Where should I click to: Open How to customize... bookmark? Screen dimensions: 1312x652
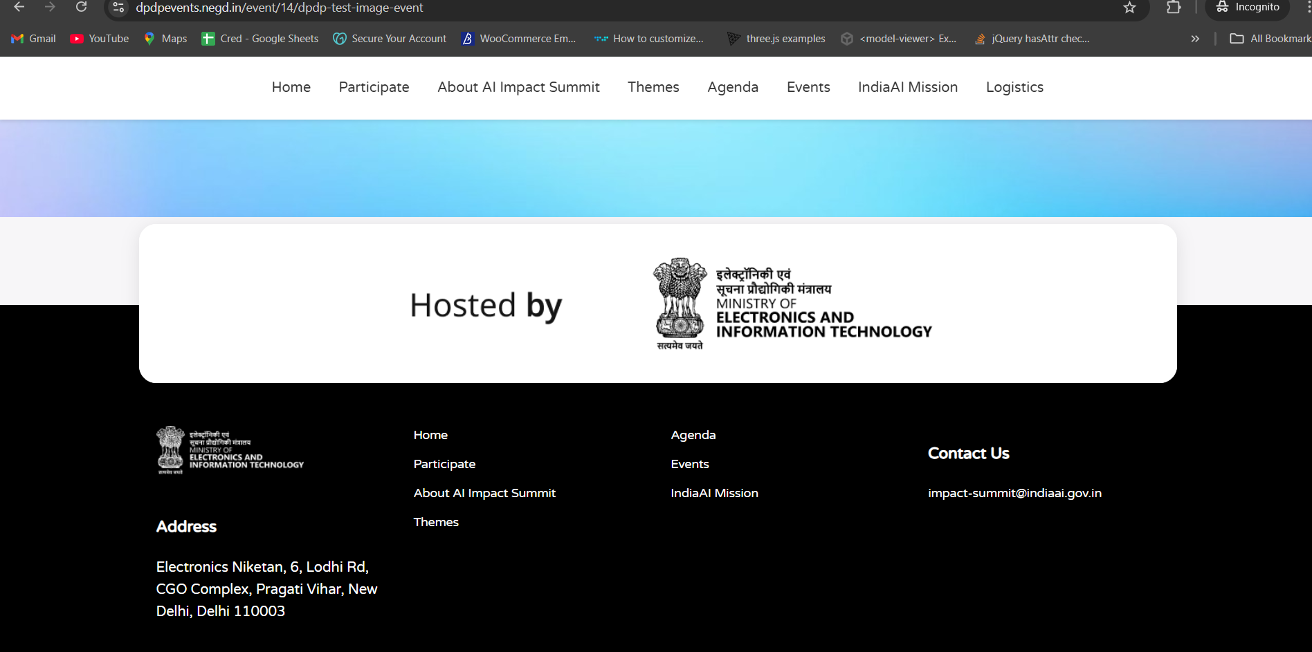tap(649, 39)
